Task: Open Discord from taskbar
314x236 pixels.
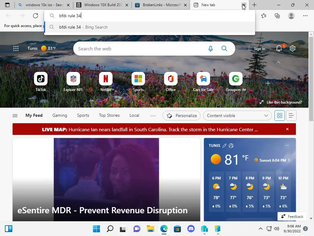Action: pyautogui.click(x=191, y=229)
